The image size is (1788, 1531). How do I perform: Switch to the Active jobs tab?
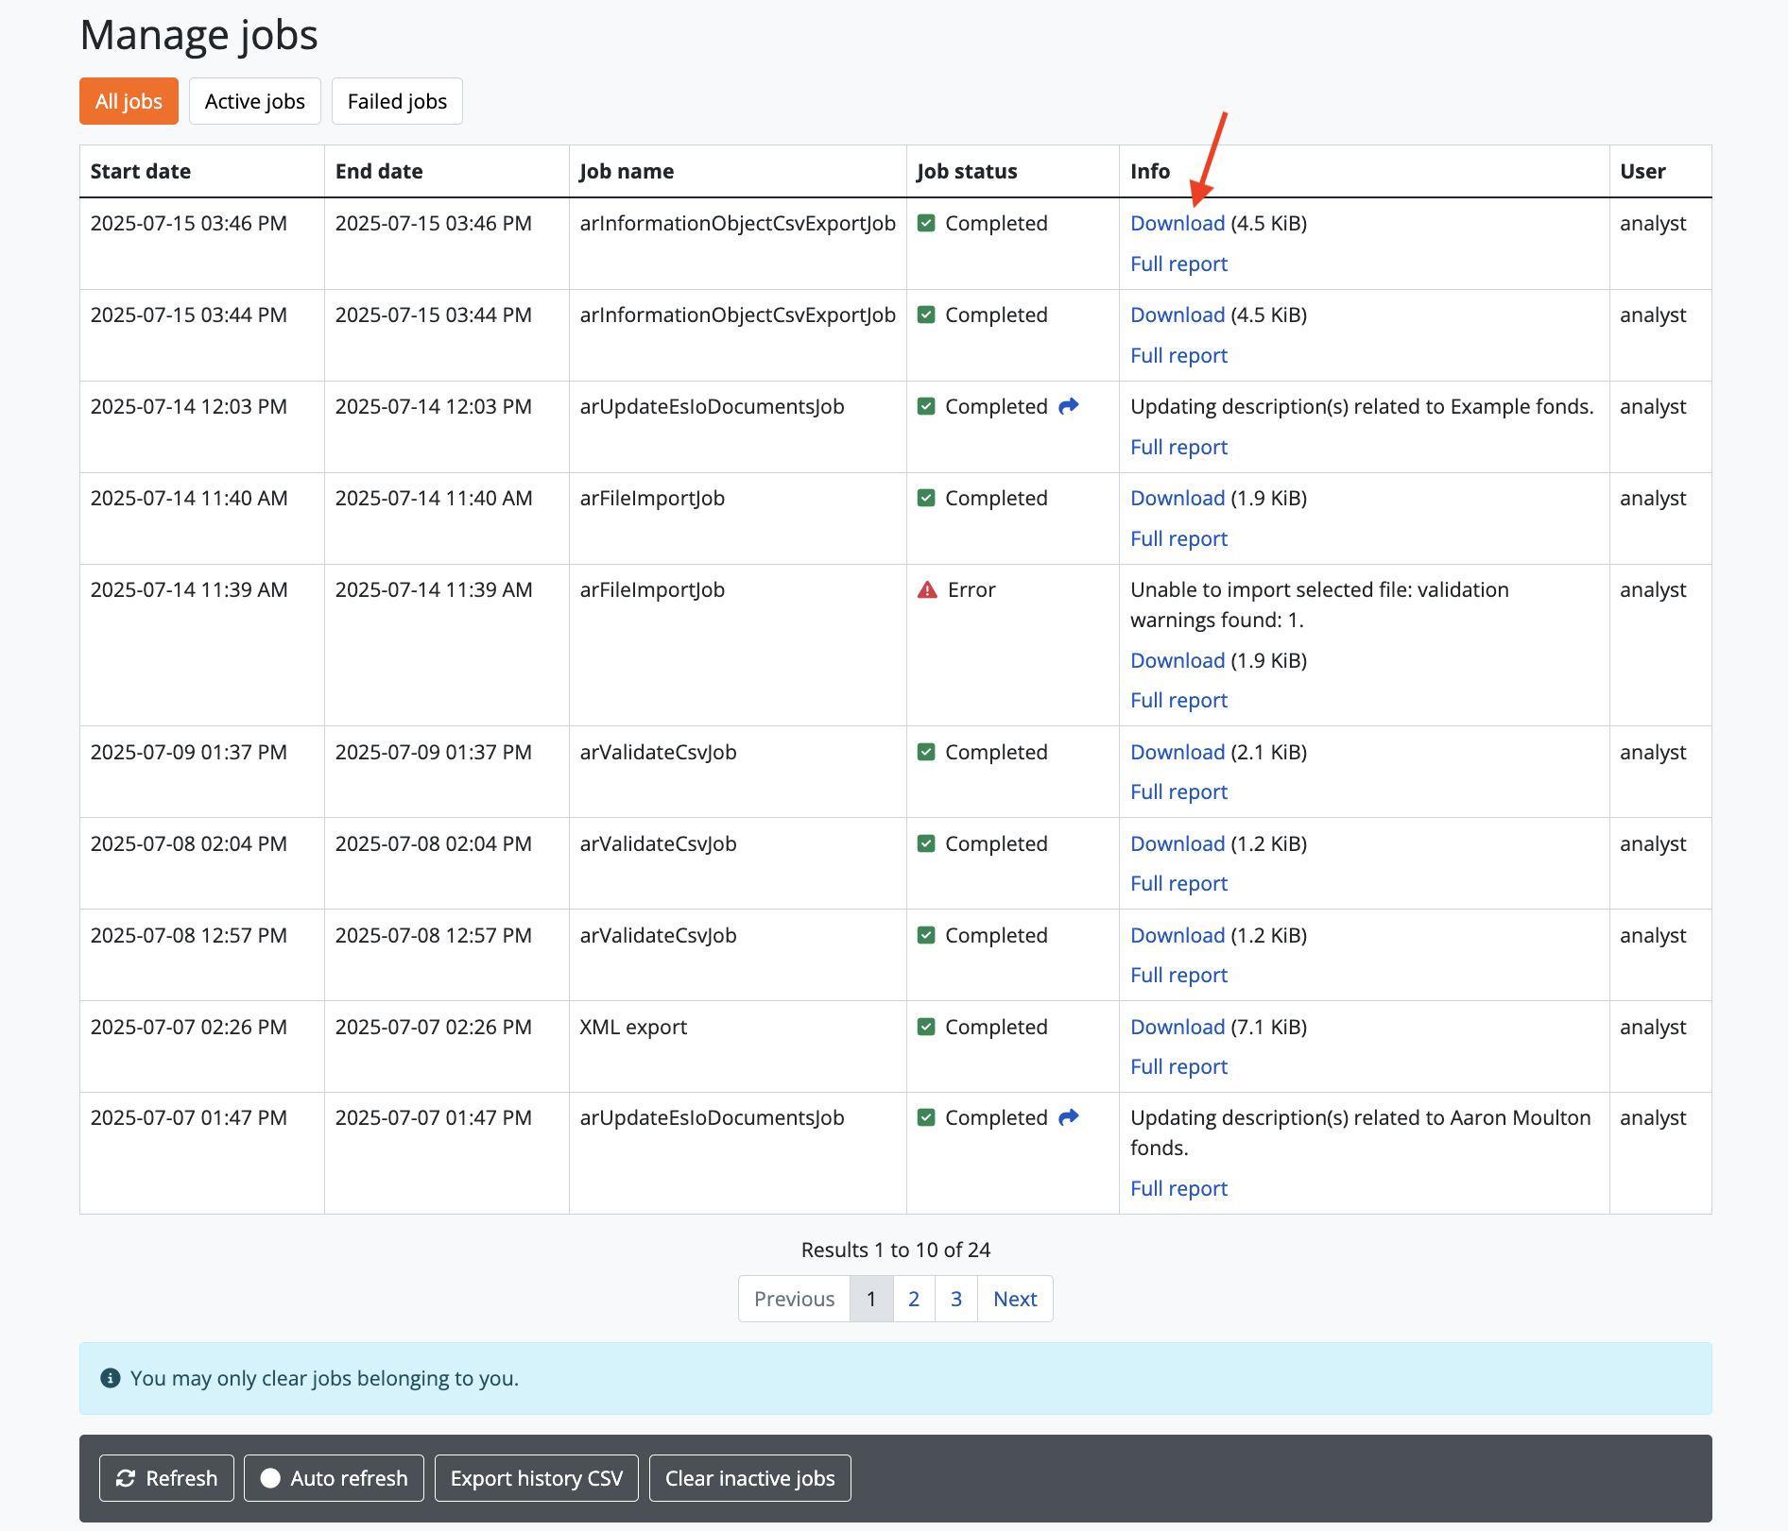click(254, 101)
